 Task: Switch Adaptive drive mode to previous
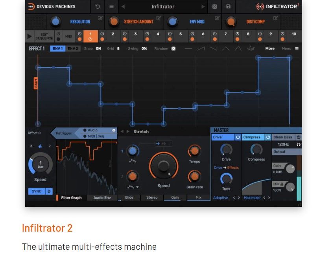pyautogui.click(x=234, y=198)
